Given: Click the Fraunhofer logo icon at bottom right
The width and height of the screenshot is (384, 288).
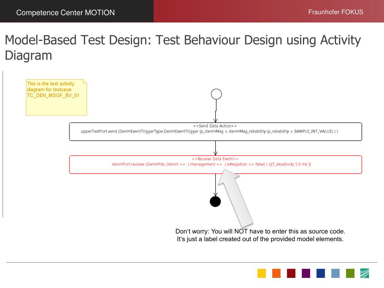Looking at the screenshot, I should [364, 273].
